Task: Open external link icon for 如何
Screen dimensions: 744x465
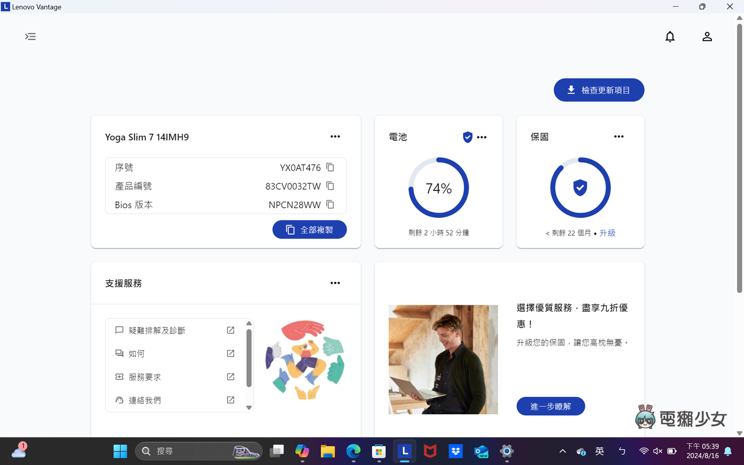Action: click(230, 353)
